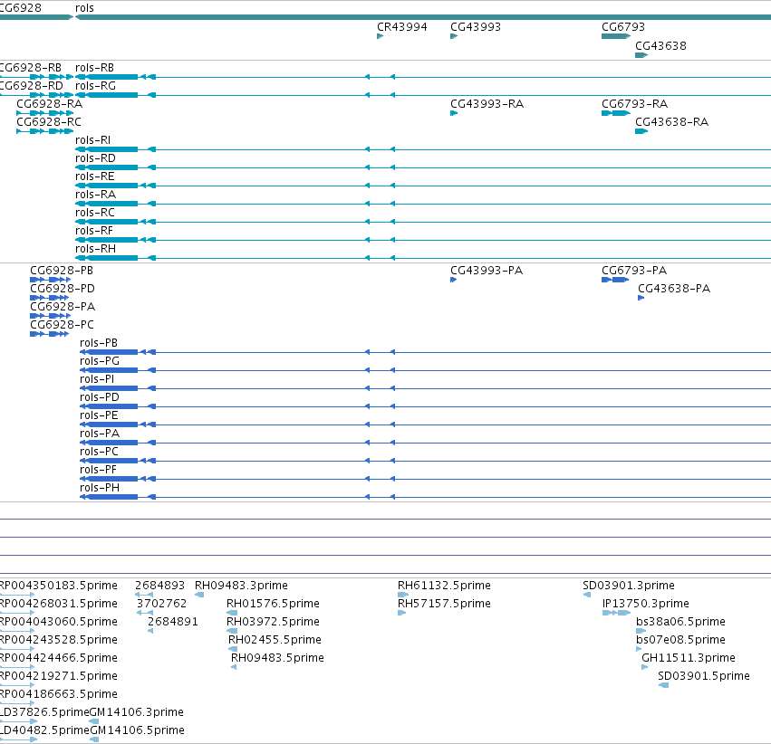Viewport: 771px width, 744px height.
Task: Click the RH09483.3prime EST label
Action: tap(241, 586)
